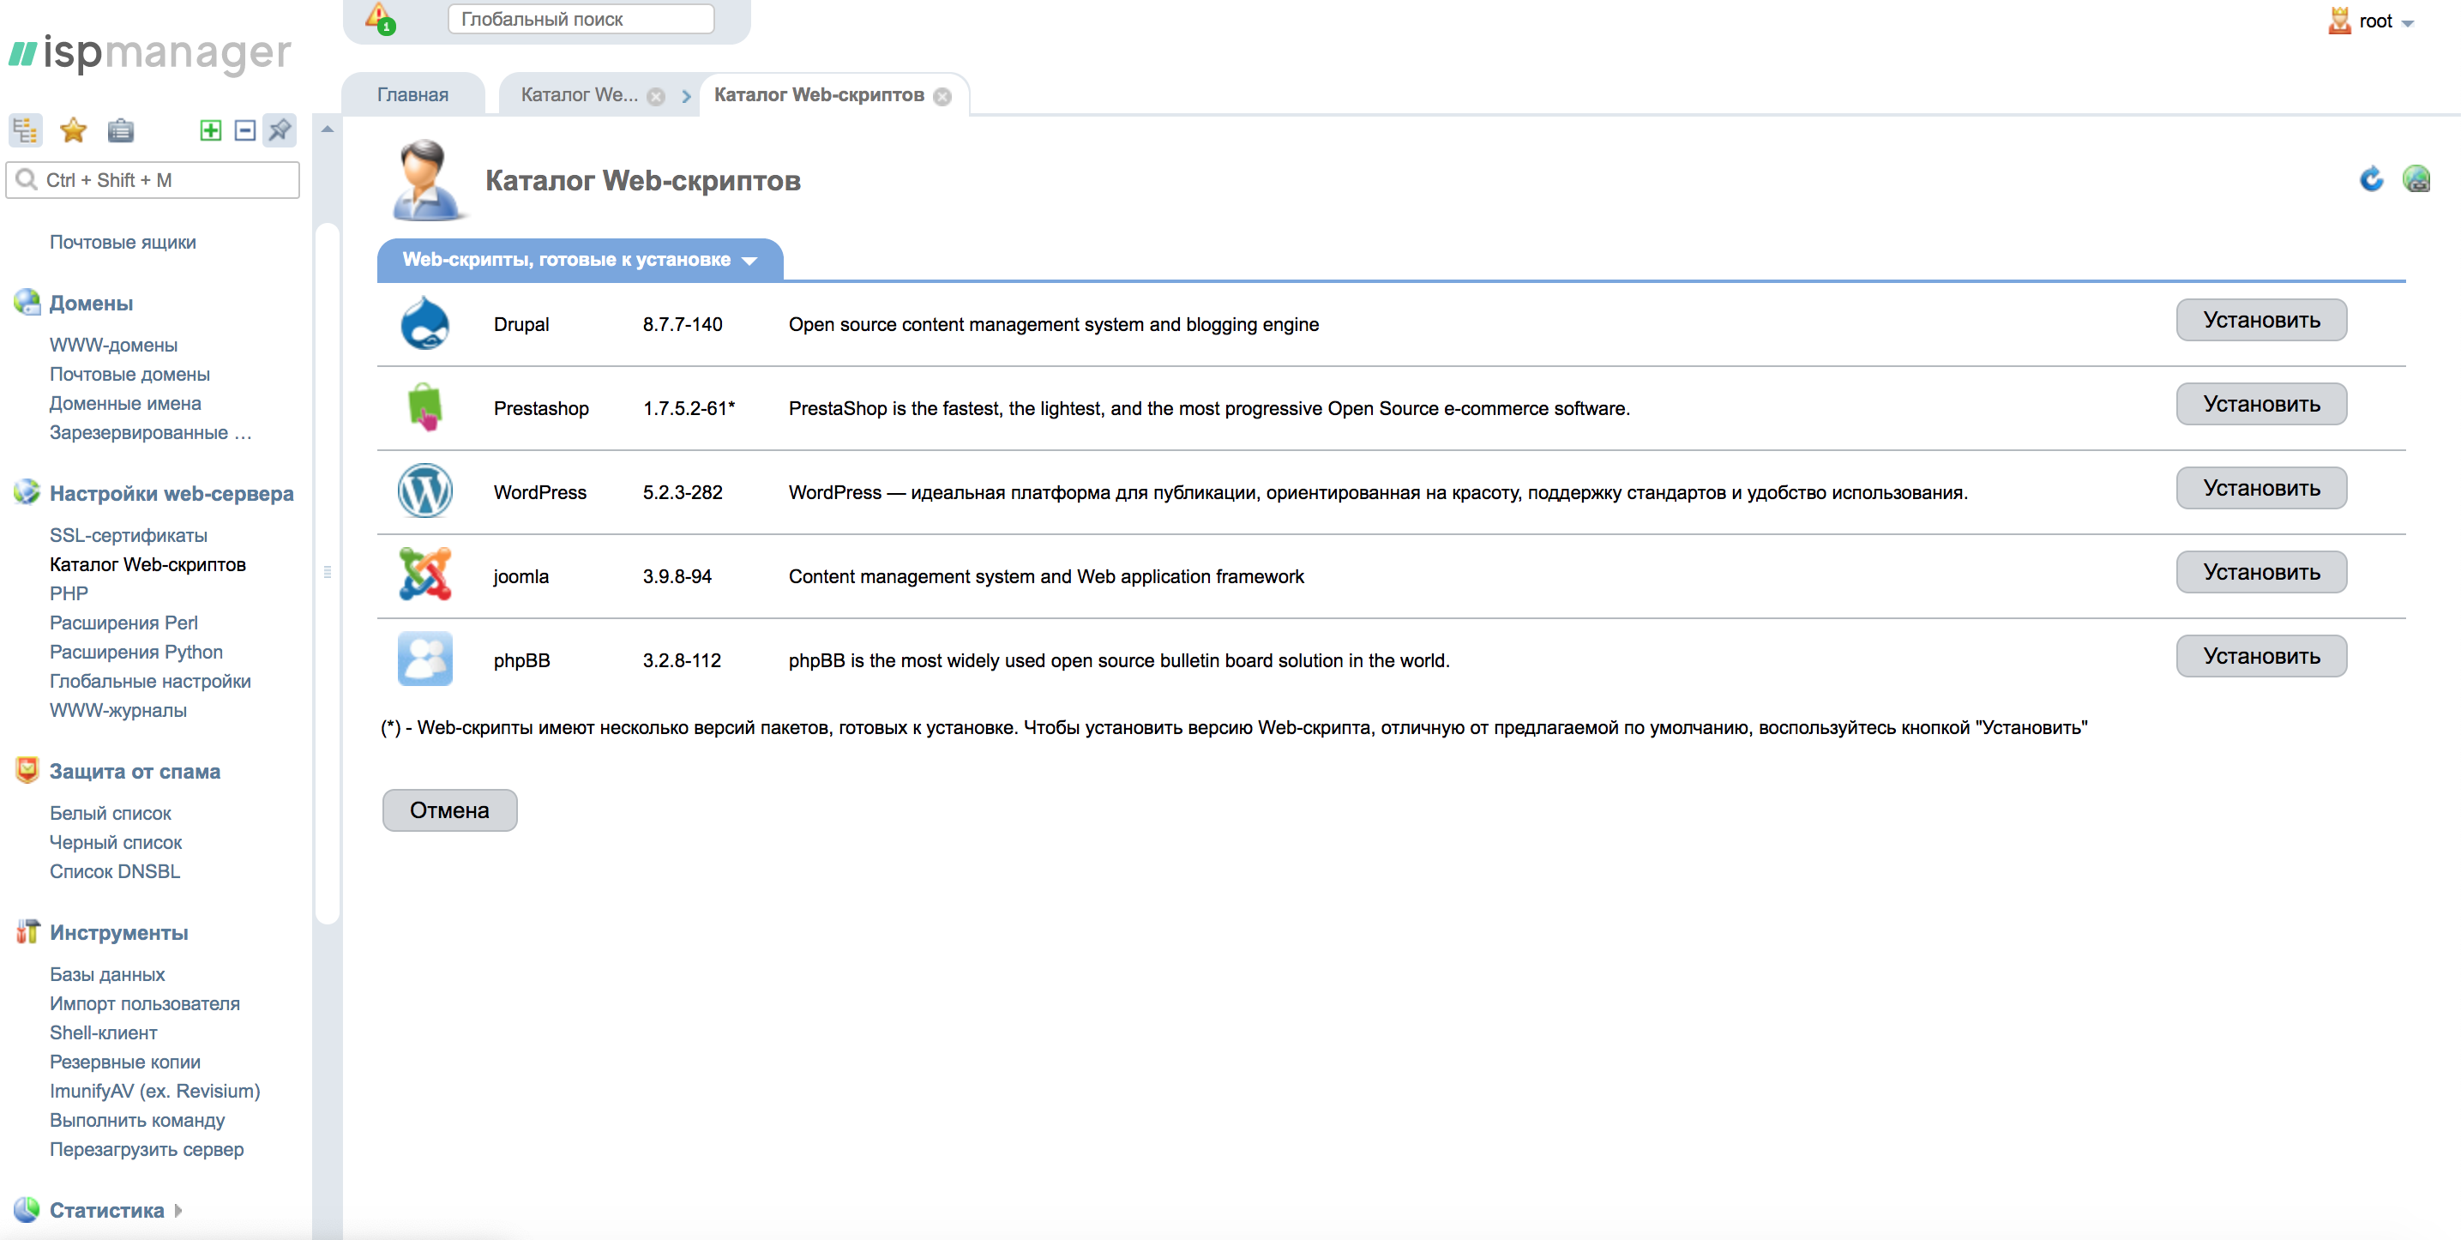The height and width of the screenshot is (1240, 2461).
Task: Open the clipboard recent items icon
Action: (120, 130)
